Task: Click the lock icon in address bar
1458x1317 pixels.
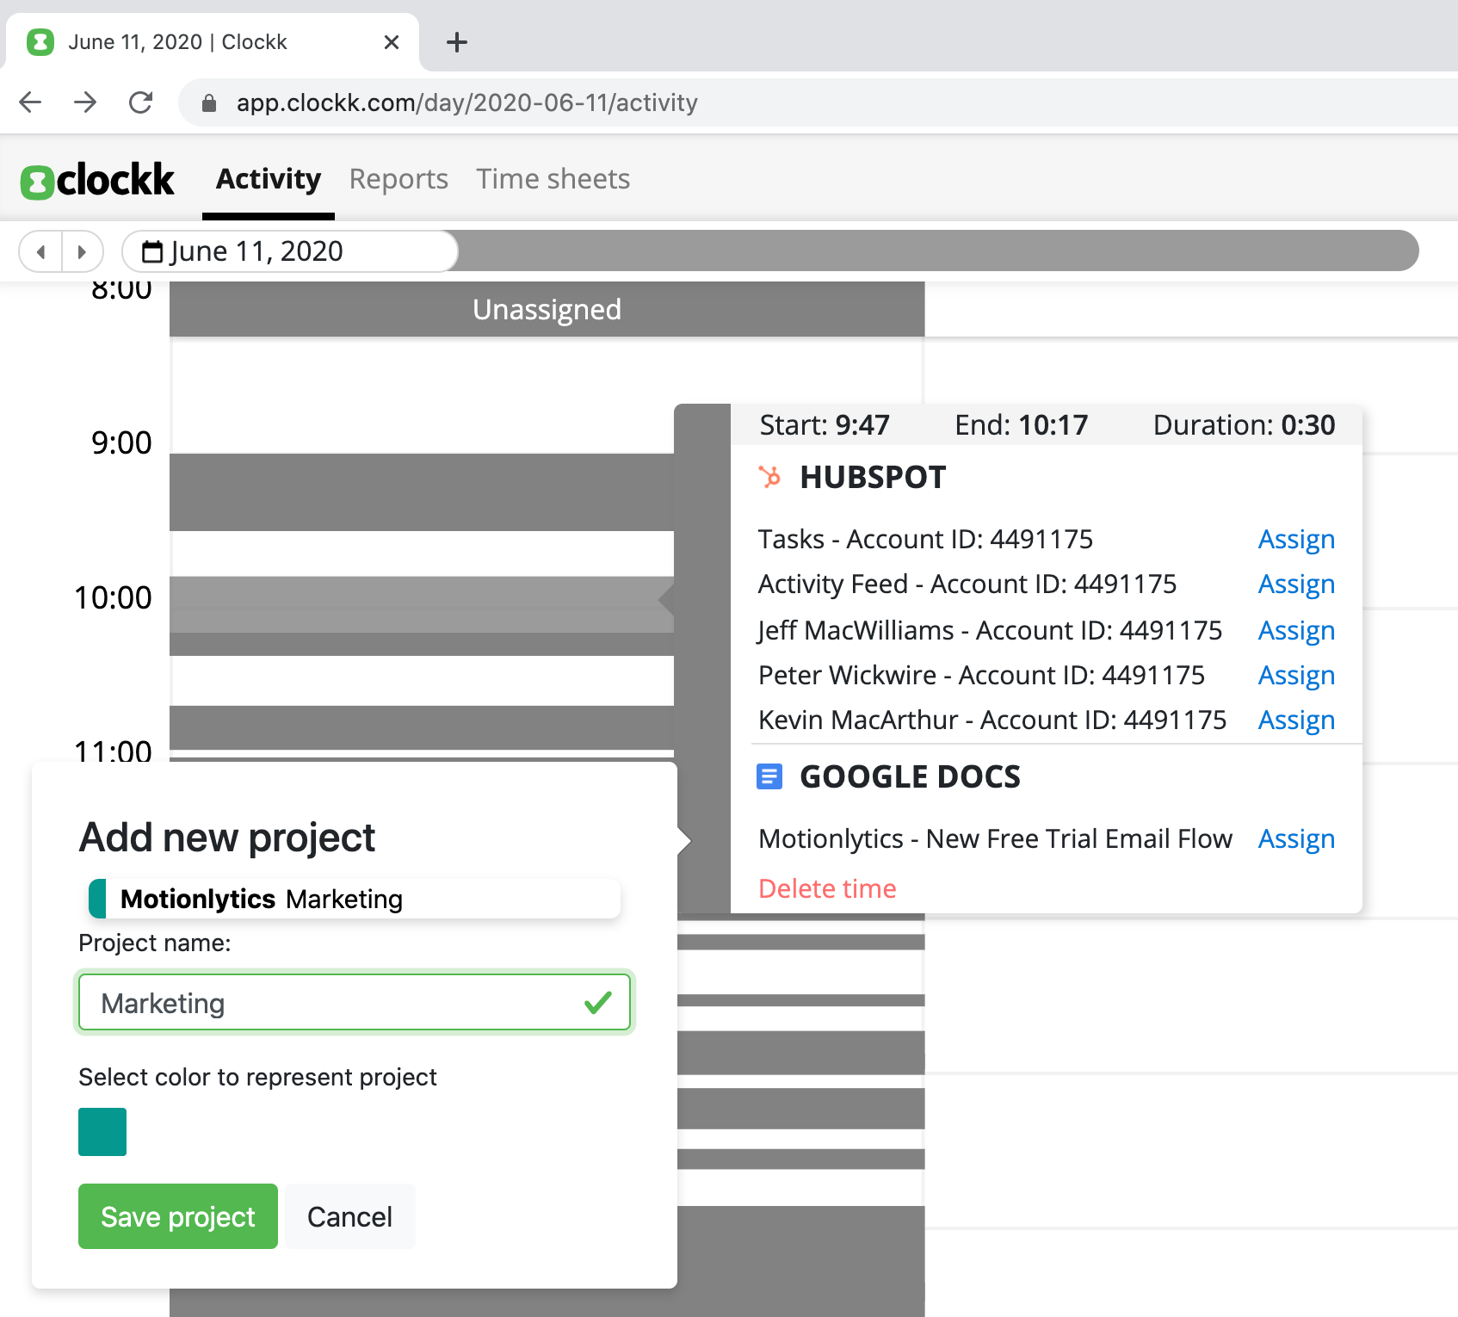Action: (208, 103)
